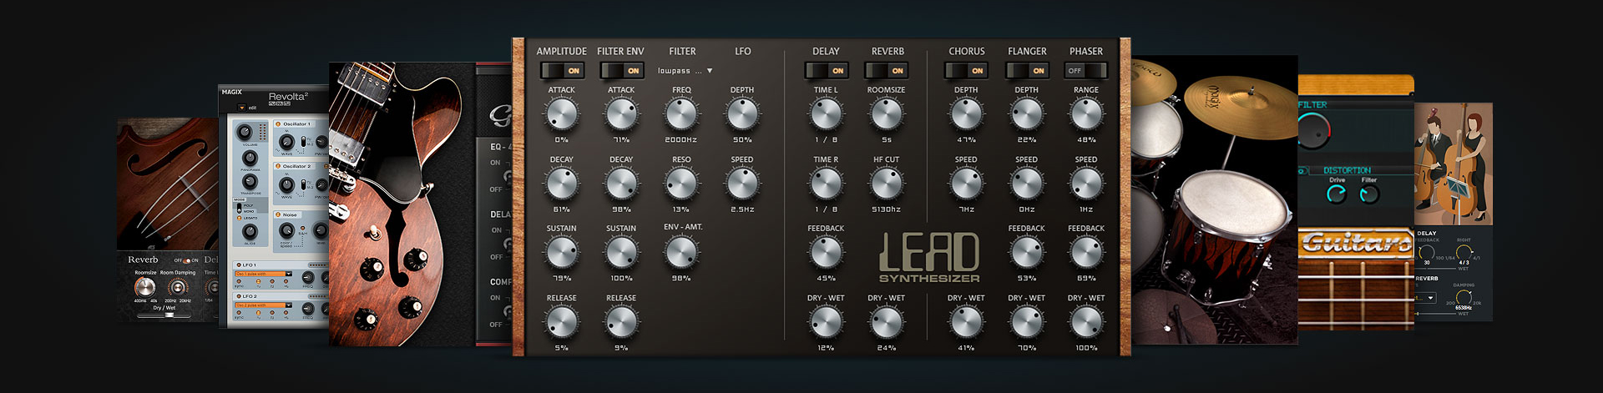Click the Flanger Feedback knob
Image resolution: width=1603 pixels, height=393 pixels.
click(1027, 252)
